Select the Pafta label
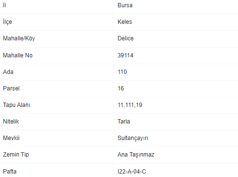238x177 pixels. click(10, 172)
